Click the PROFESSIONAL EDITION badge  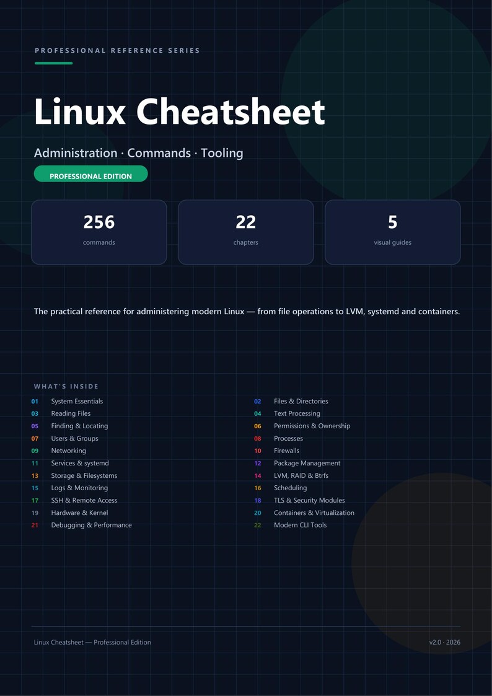pyautogui.click(x=90, y=174)
